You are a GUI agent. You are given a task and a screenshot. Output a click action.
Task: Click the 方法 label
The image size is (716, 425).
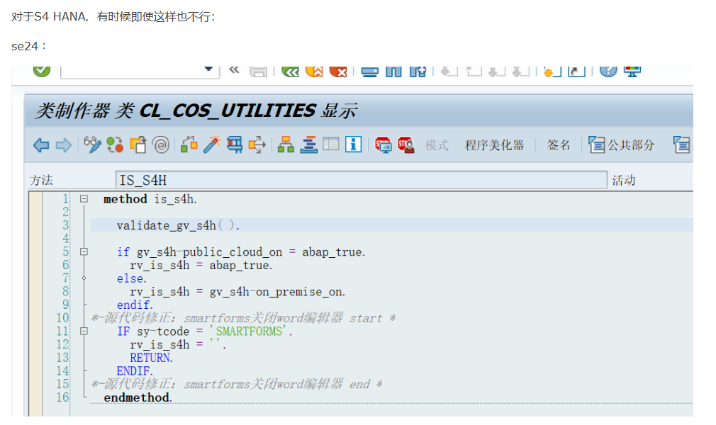point(42,181)
